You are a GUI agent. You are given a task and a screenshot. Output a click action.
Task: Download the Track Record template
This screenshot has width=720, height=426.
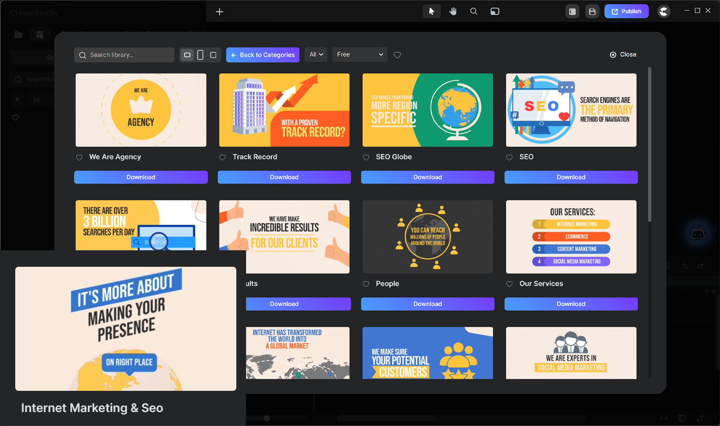point(284,177)
